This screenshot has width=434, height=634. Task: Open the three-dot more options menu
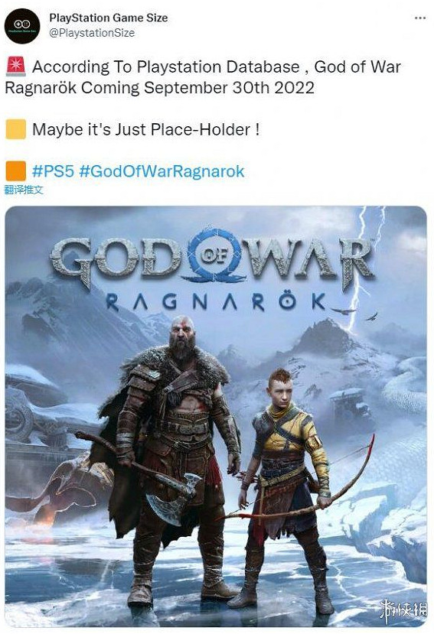pos(420,18)
